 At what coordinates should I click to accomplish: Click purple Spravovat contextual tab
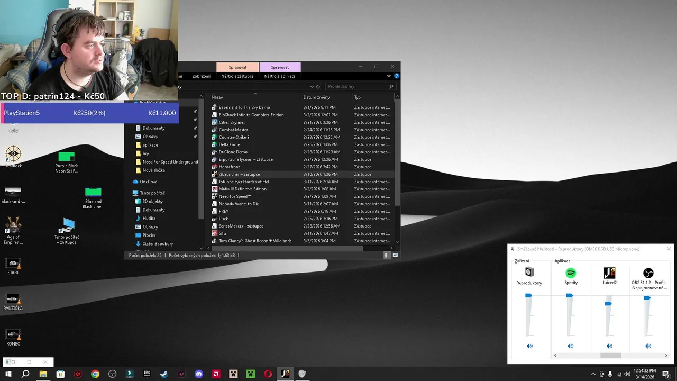[x=280, y=67]
